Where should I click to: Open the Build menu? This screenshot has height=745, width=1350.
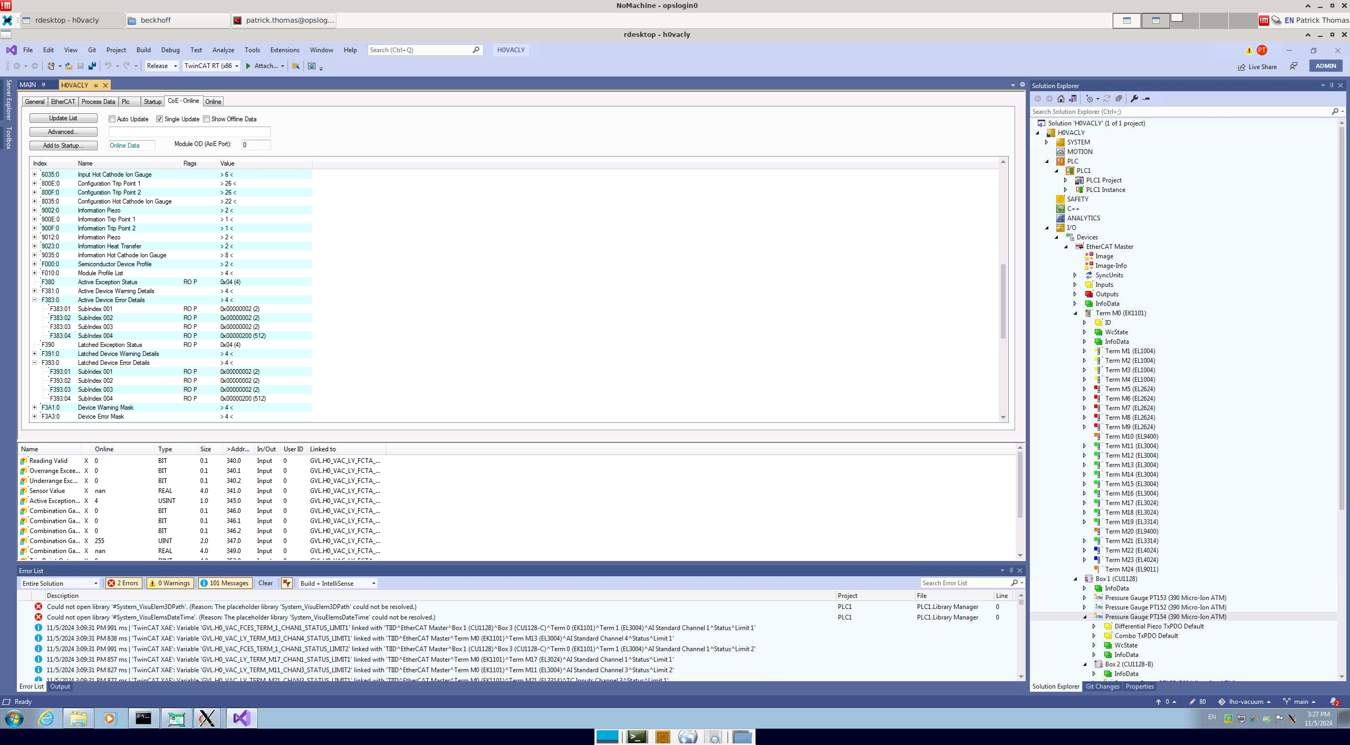pyautogui.click(x=143, y=50)
